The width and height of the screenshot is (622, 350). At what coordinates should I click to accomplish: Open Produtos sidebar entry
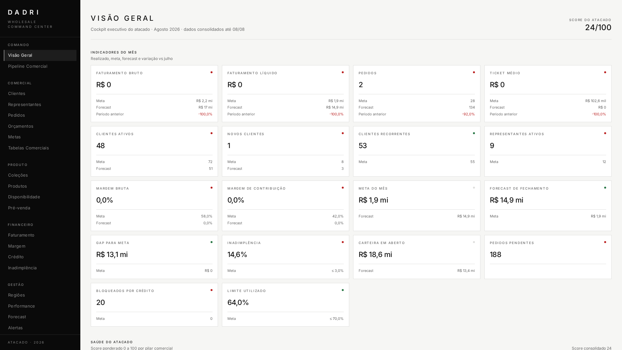[40, 186]
